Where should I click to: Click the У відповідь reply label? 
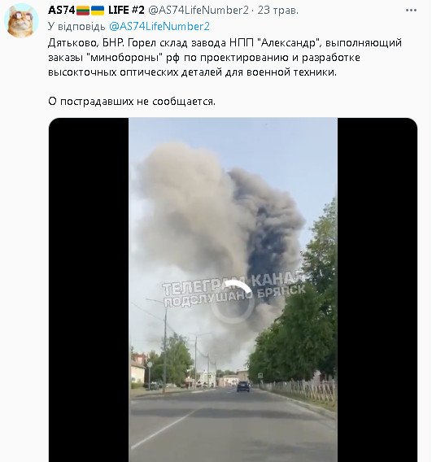[x=76, y=27]
